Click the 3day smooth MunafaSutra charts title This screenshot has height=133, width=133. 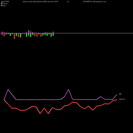[x=40, y=2]
